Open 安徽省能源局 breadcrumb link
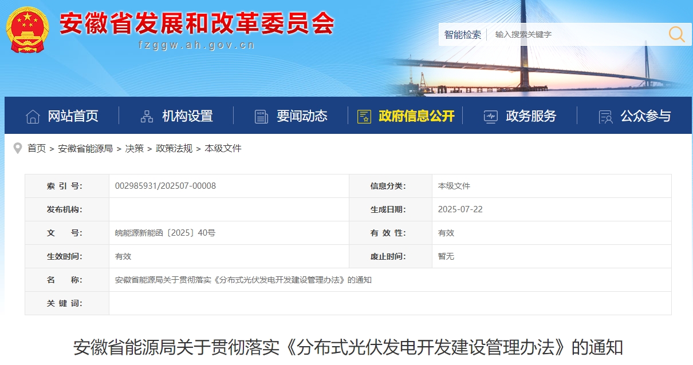The height and width of the screenshot is (365, 693). point(85,148)
